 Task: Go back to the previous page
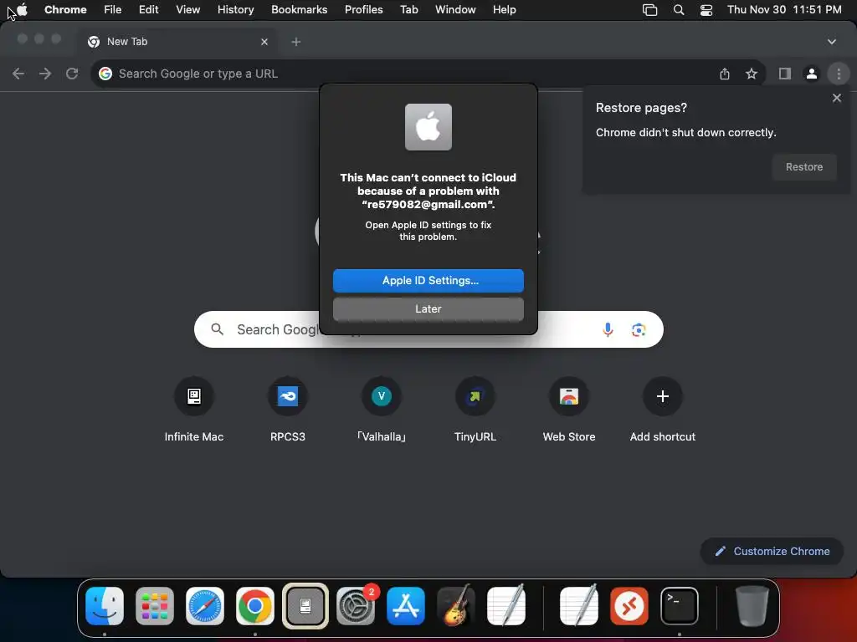coord(18,74)
